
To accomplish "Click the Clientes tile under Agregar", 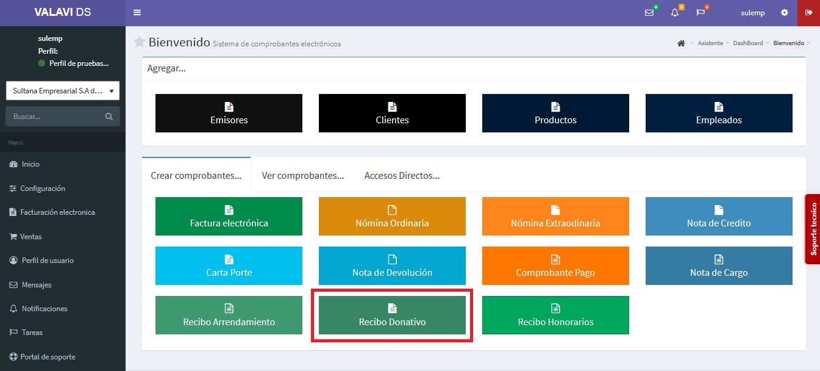I will 392,113.
